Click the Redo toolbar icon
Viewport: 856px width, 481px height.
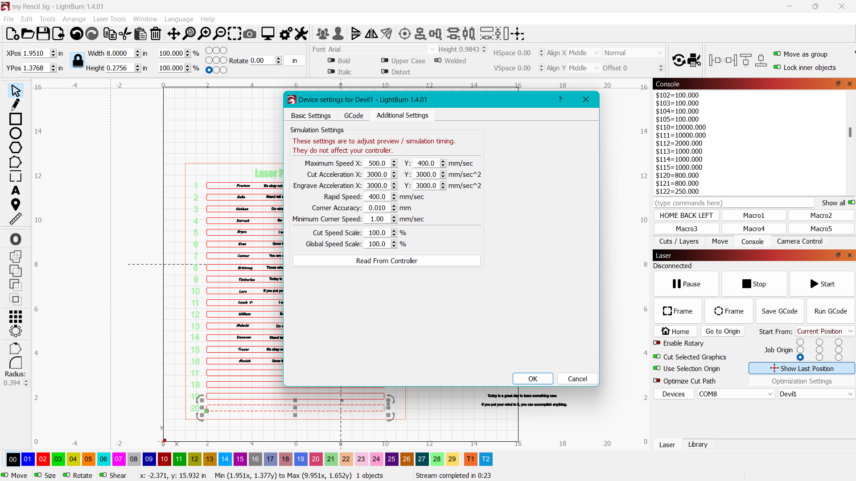coord(92,33)
